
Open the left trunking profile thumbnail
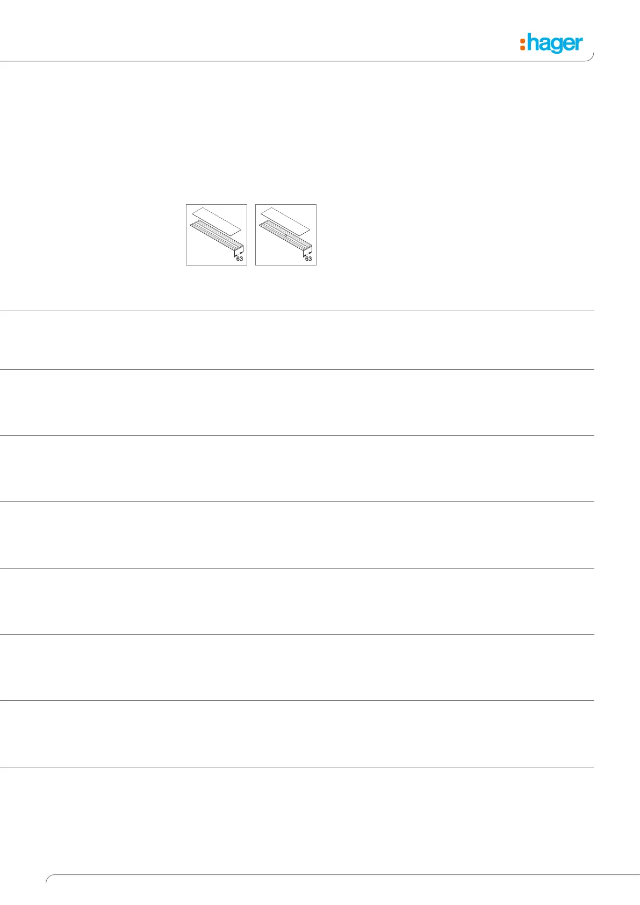point(217,235)
